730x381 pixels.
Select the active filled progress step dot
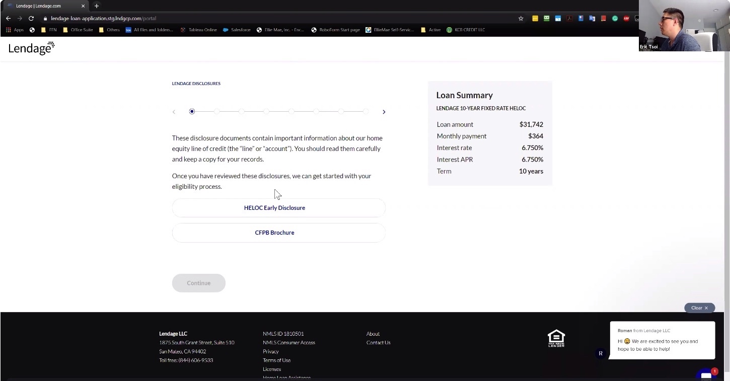point(192,111)
